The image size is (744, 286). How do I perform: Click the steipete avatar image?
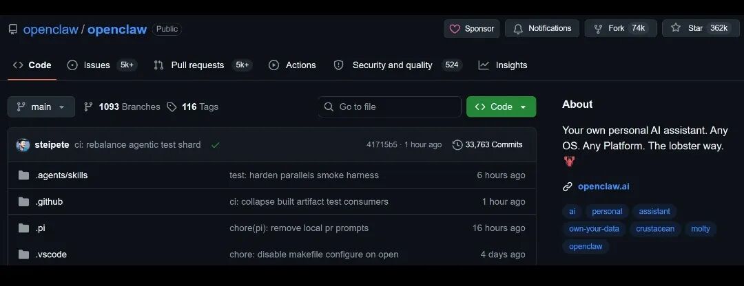click(x=23, y=145)
